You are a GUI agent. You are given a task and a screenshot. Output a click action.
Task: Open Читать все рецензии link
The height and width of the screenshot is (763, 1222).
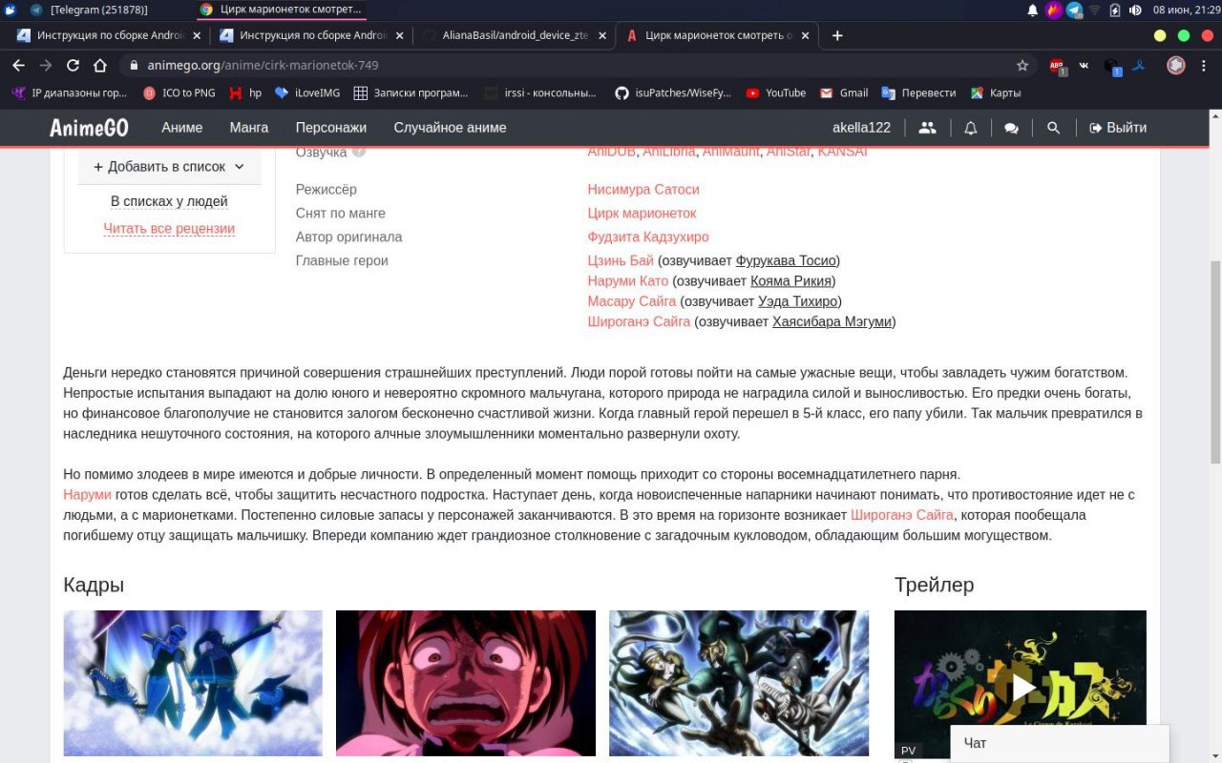(169, 229)
